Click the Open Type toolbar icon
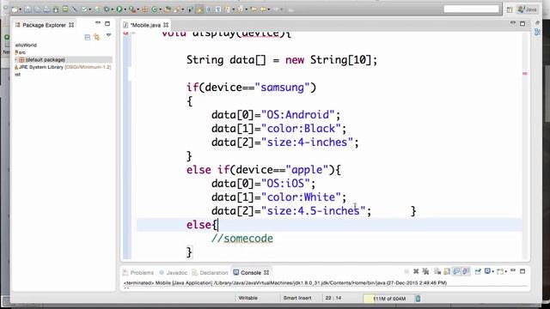This screenshot has width=550, height=309. coord(168,9)
